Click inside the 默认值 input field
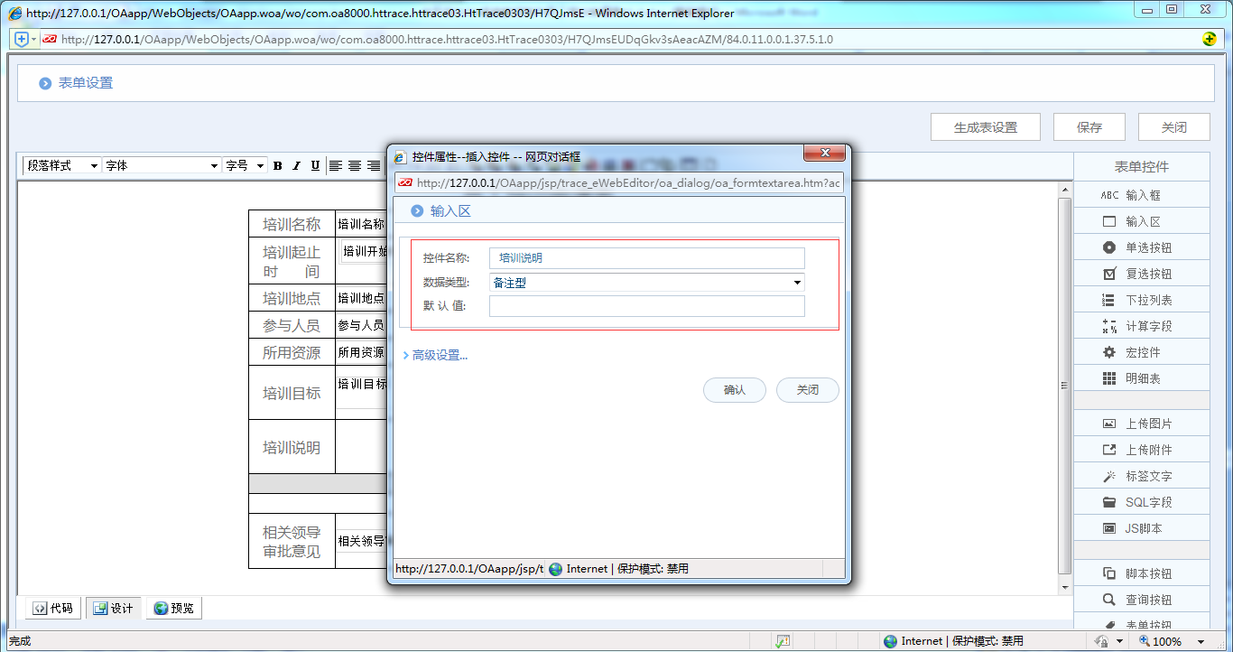1233x652 pixels. point(646,306)
